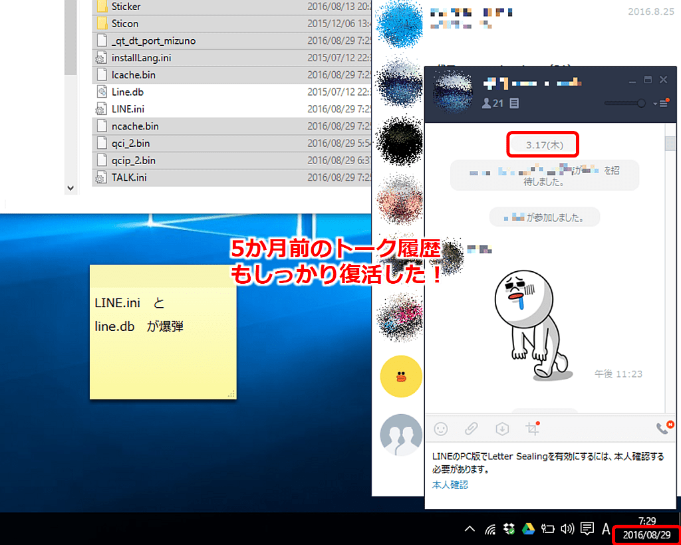Click the 2016.8.25 chat date label

pos(650,12)
